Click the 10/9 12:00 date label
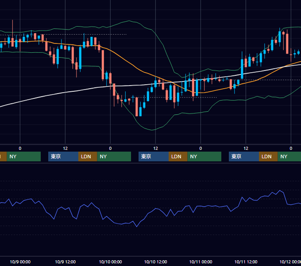This screenshot has width=301, height=266. tap(65, 262)
